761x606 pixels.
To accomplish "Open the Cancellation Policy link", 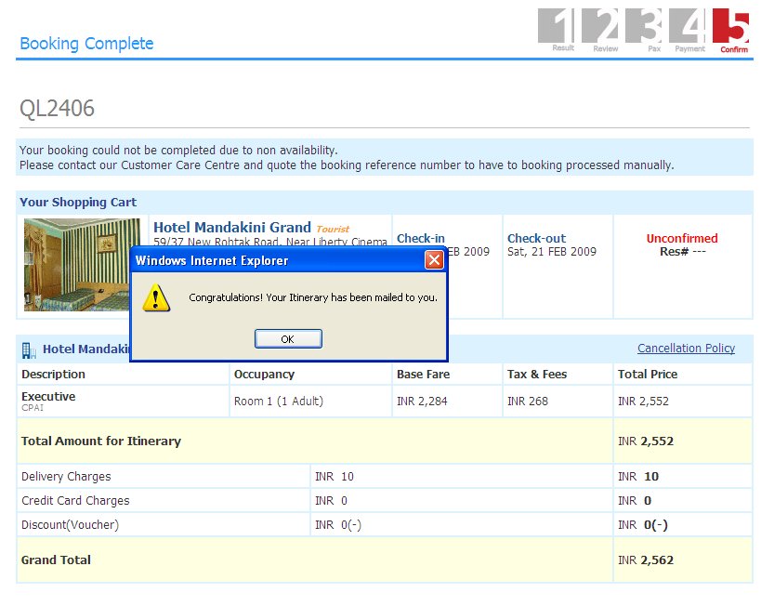I will tap(686, 349).
